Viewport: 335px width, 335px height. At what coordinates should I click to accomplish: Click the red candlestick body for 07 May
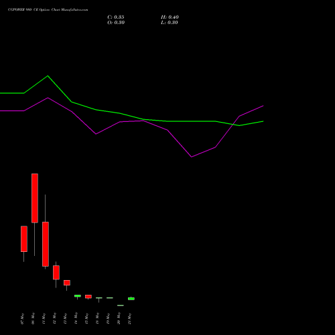24,239
